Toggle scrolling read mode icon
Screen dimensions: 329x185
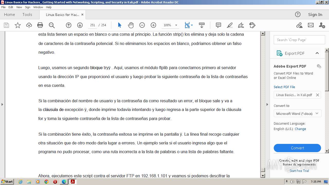(x=202, y=25)
